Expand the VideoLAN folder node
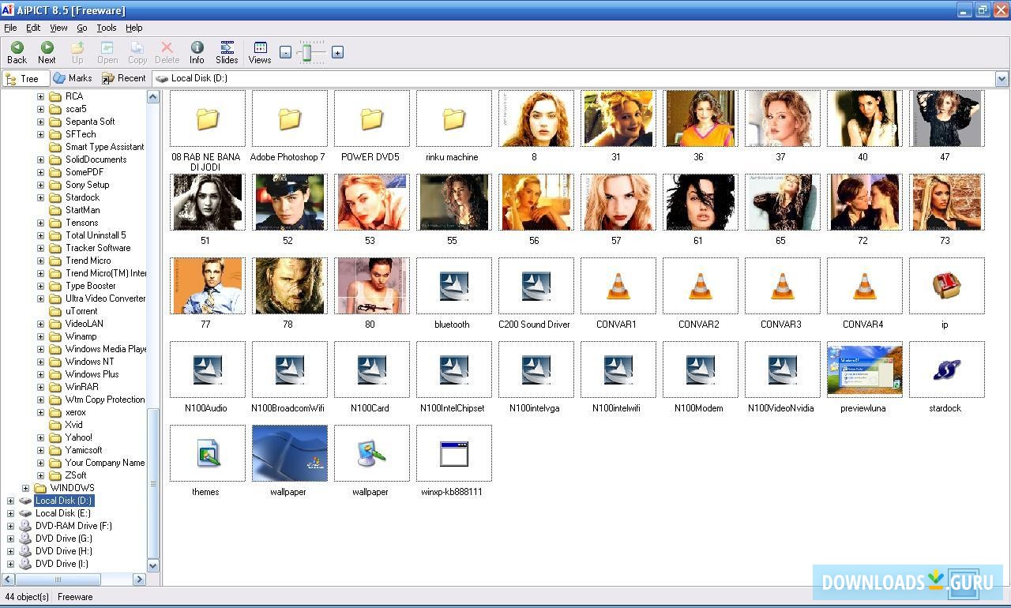 (40, 324)
